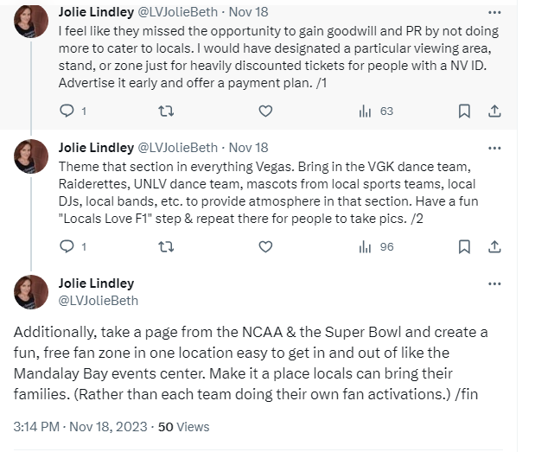Open more options on first tweet
This screenshot has width=535, height=452.
click(494, 13)
